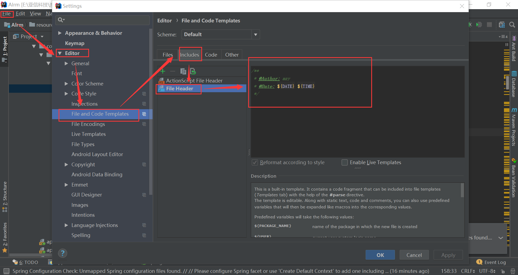Click project-level icon beside Code Style
This screenshot has height=275, width=518.
[x=144, y=94]
